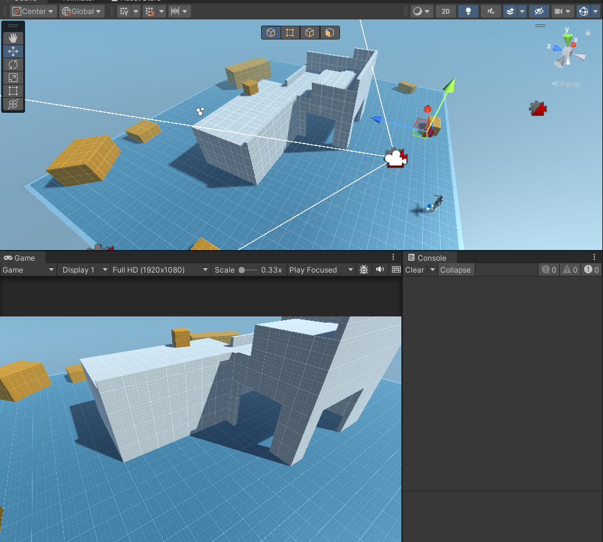Open the Display 1 dropdown

tap(85, 270)
